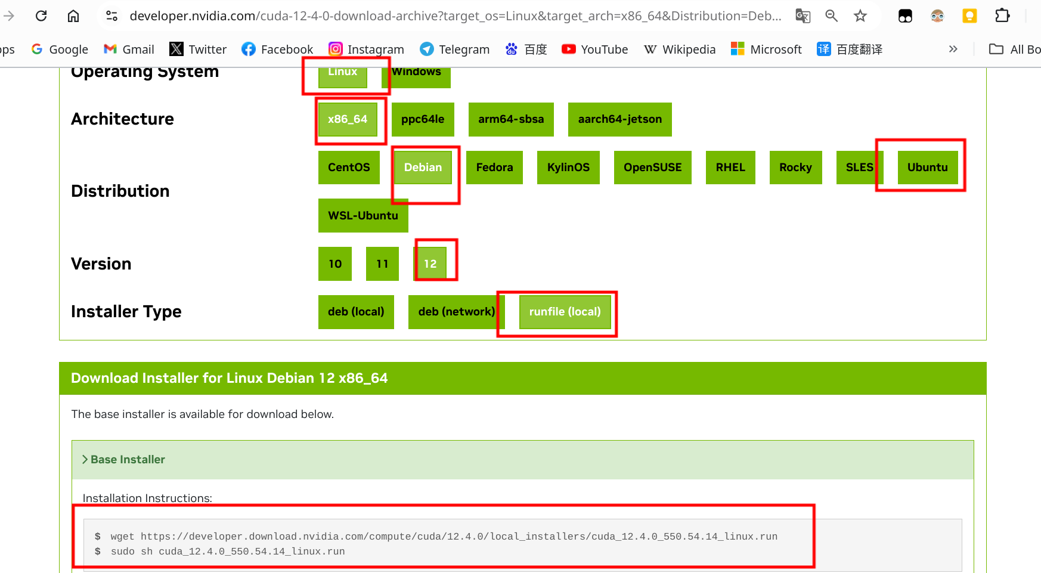Screen dimensions: 1041x573
Task: Open the 百度翻译 bookmark
Action: tap(850, 49)
